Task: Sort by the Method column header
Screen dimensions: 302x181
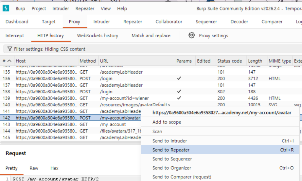Action: 88,61
